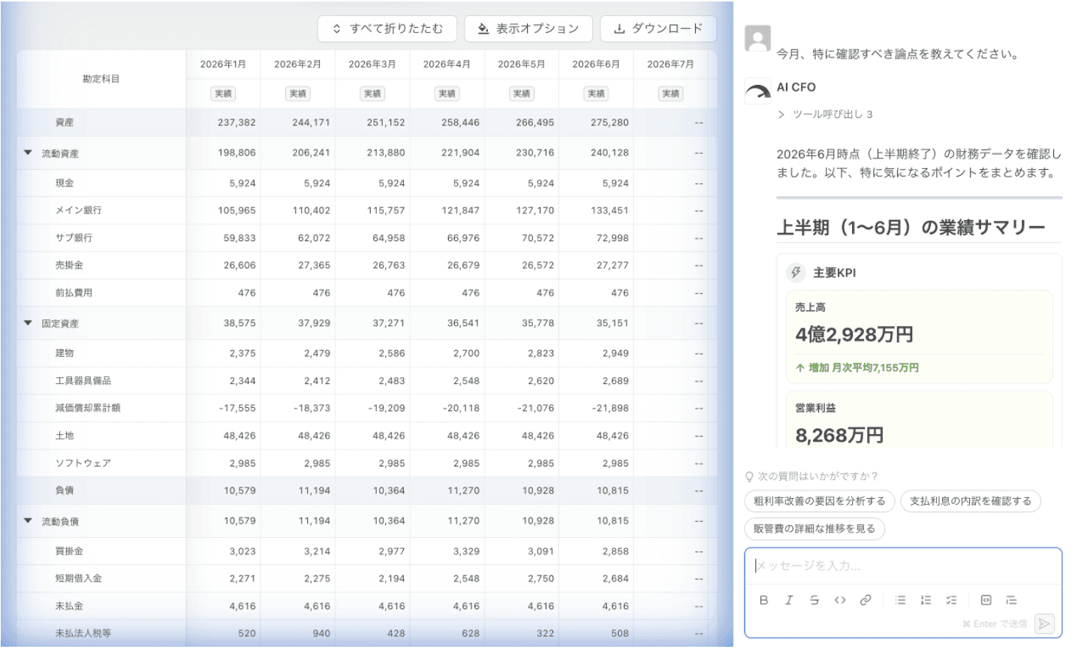Viewport: 1075px width, 649px height.
Task: Click the 実績 badge under 2026年7月
Action: click(670, 94)
